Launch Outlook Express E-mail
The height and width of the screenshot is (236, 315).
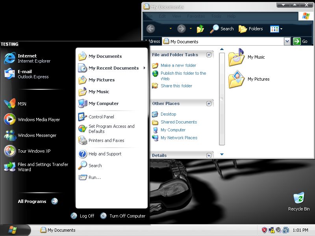click(26, 74)
